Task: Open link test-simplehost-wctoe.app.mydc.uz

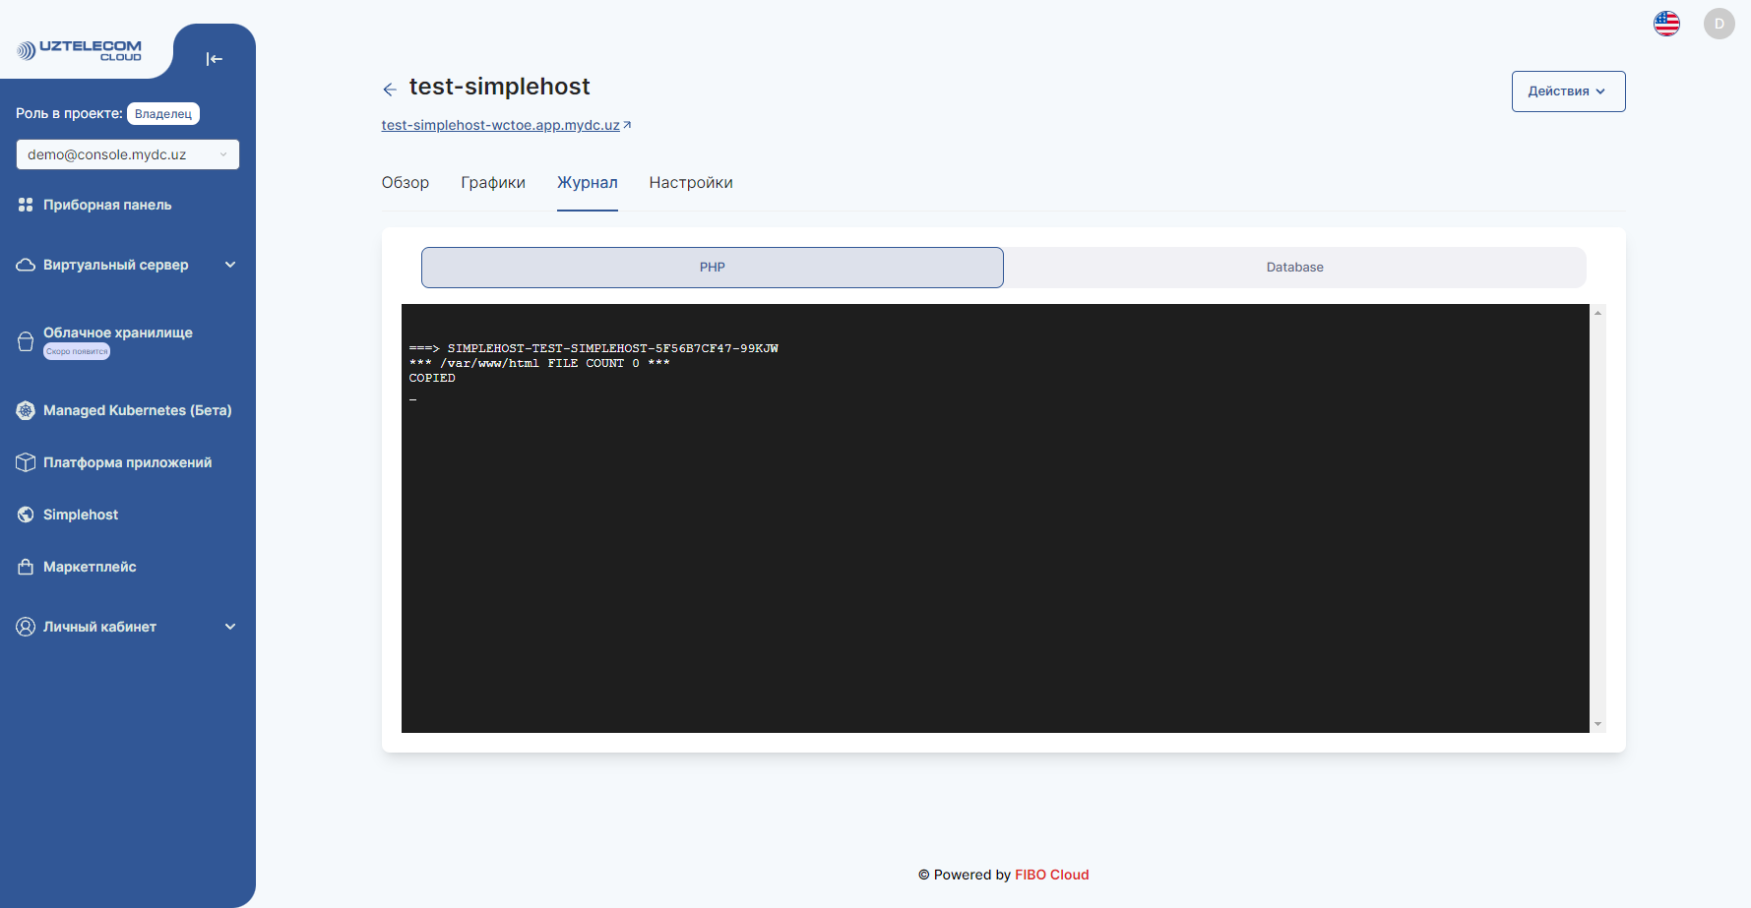Action: (500, 125)
